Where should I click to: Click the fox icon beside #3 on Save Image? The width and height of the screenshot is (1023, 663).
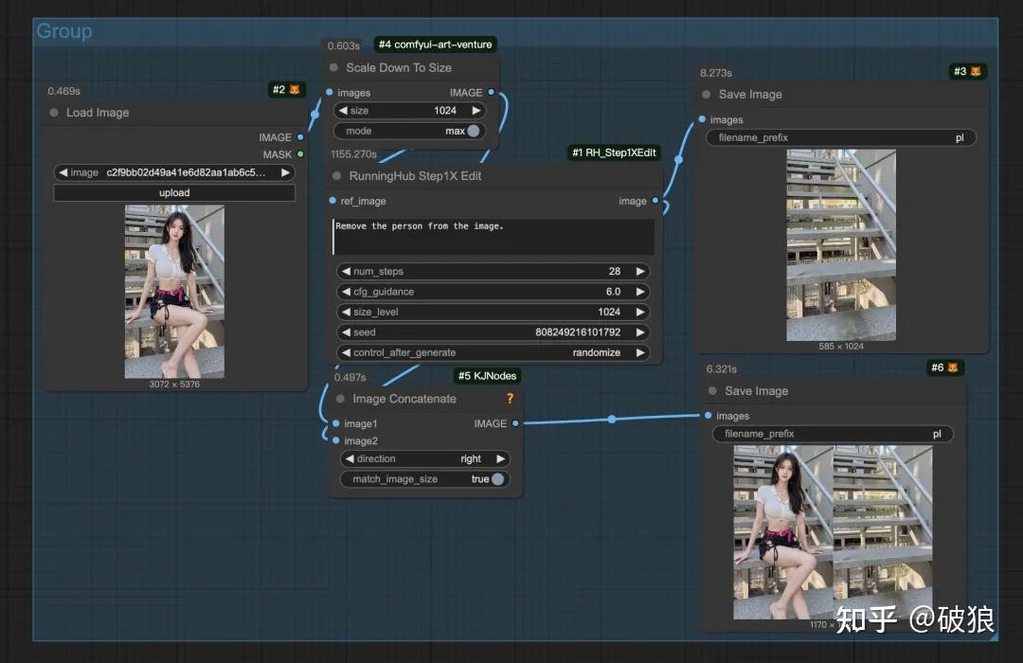point(975,70)
